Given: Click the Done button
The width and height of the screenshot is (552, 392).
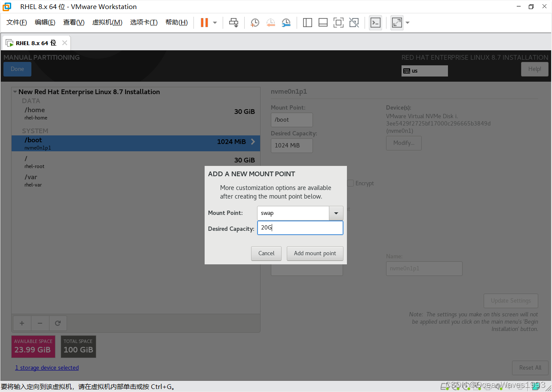Looking at the screenshot, I should pyautogui.click(x=17, y=69).
